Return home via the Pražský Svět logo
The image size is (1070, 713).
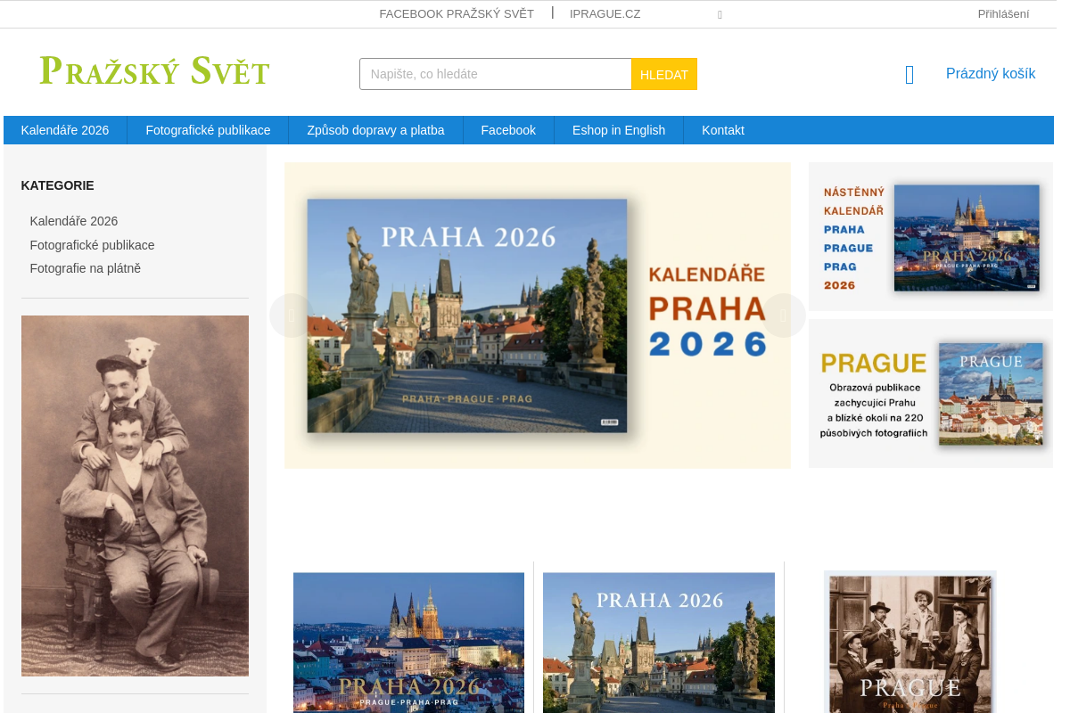point(153,70)
